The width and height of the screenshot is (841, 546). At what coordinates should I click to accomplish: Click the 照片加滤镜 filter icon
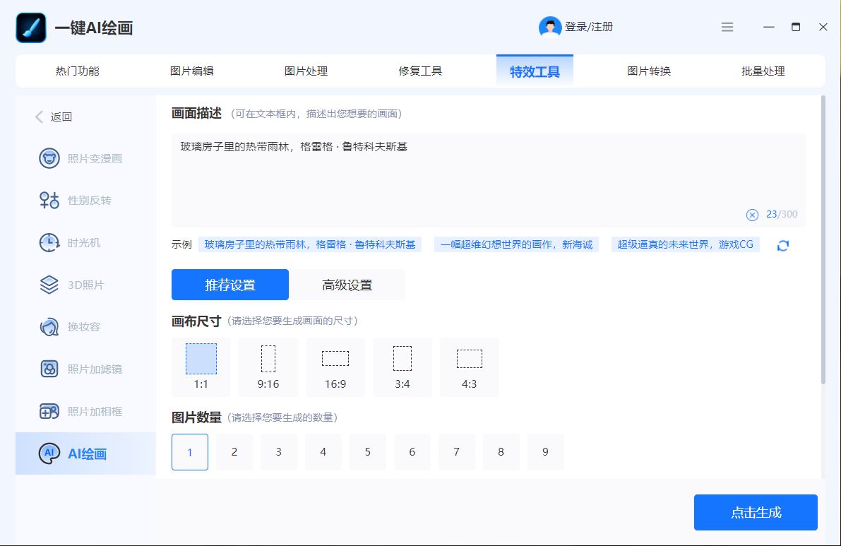49,369
